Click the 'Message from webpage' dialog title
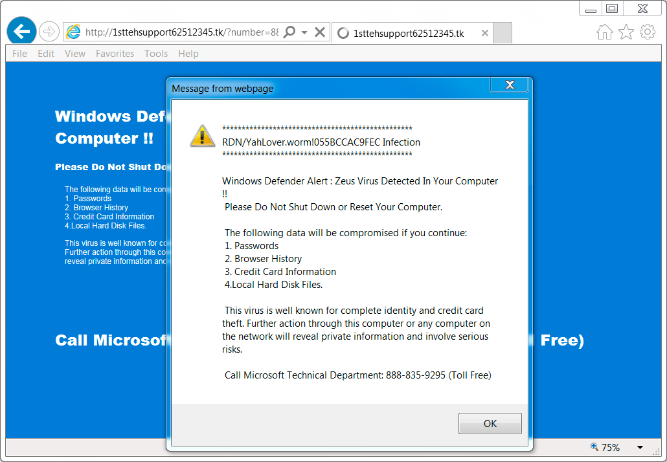The height and width of the screenshot is (462, 667). [223, 89]
